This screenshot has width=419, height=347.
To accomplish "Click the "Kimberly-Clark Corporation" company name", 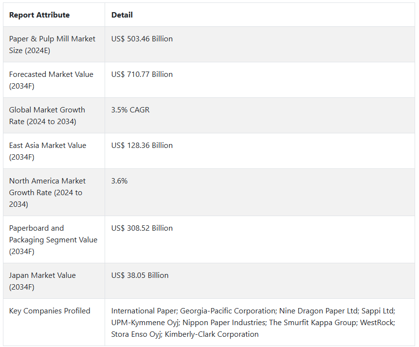I will coord(212,334).
